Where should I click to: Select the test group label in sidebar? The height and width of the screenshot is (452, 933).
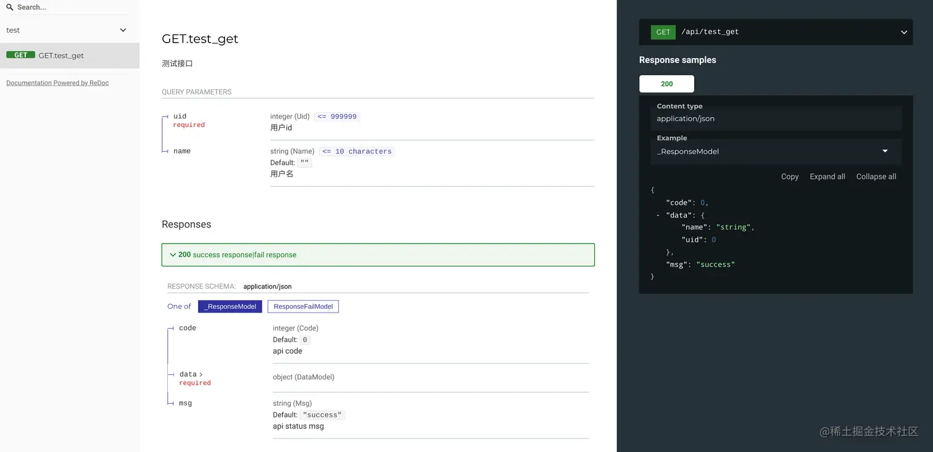coord(13,30)
